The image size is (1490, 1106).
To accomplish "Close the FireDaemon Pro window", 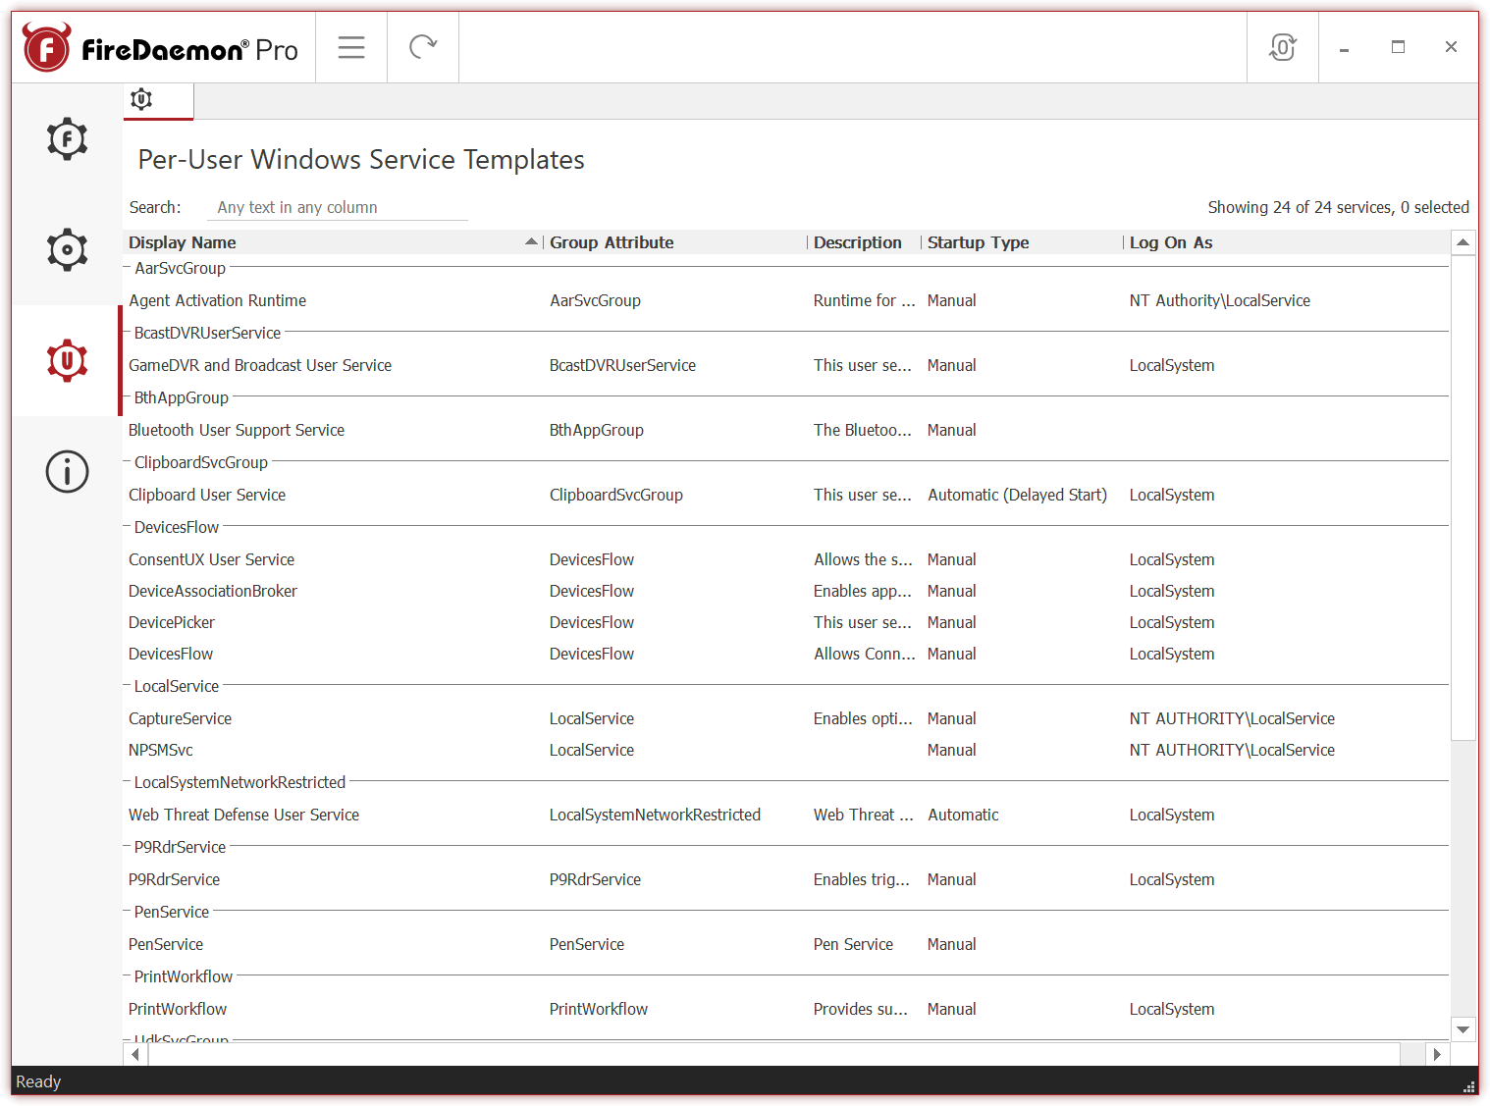I will [x=1451, y=47].
